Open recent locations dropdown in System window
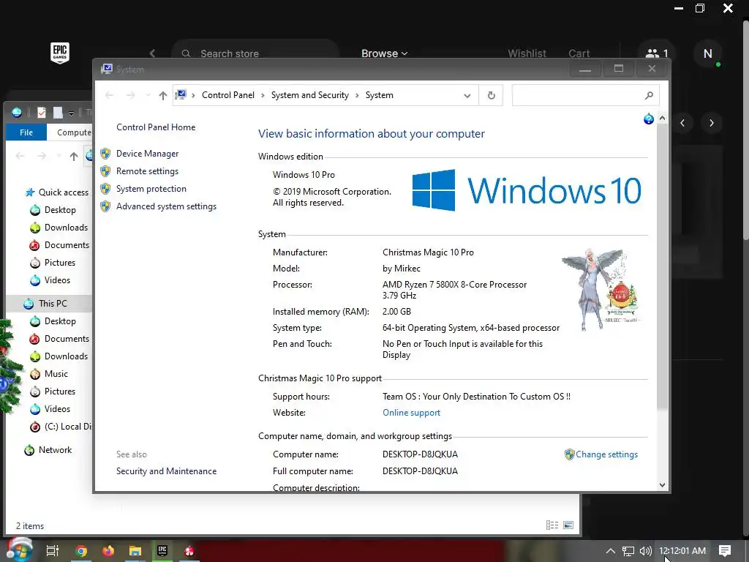 pyautogui.click(x=148, y=95)
